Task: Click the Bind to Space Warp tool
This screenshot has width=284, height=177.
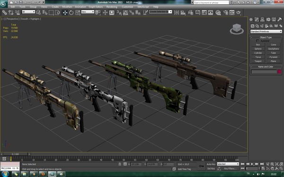Action: click(x=18, y=12)
